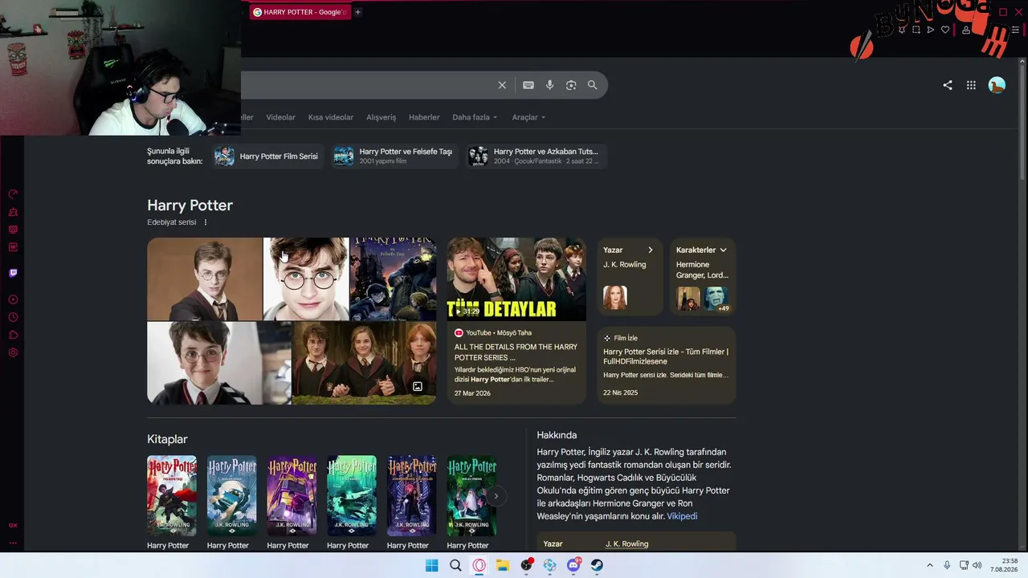
Task: Open the extensions cube in the sidebar
Action: [x=13, y=335]
